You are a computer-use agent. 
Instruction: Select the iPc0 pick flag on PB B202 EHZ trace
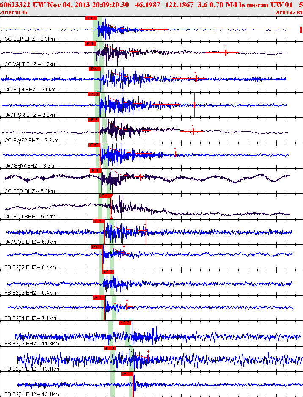pyautogui.click(x=97, y=247)
